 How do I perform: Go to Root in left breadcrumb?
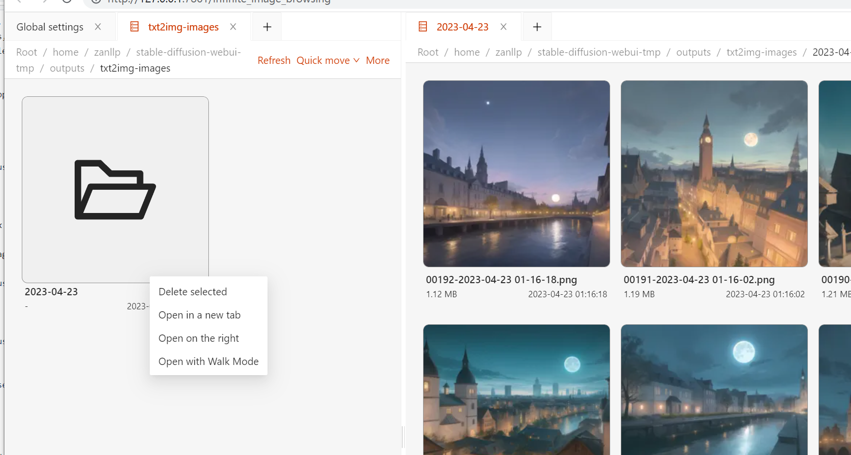[x=27, y=52]
